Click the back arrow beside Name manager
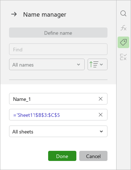Image resolution: width=131 pixels, height=170 pixels. 14,14
